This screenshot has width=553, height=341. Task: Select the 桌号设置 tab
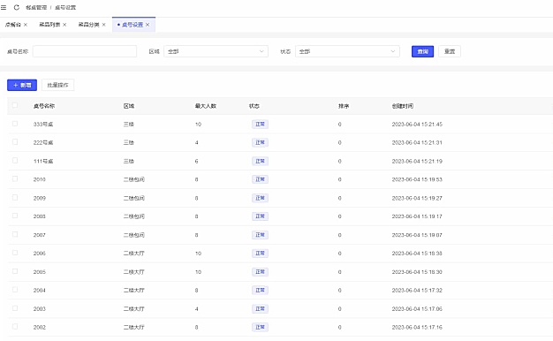coord(133,25)
